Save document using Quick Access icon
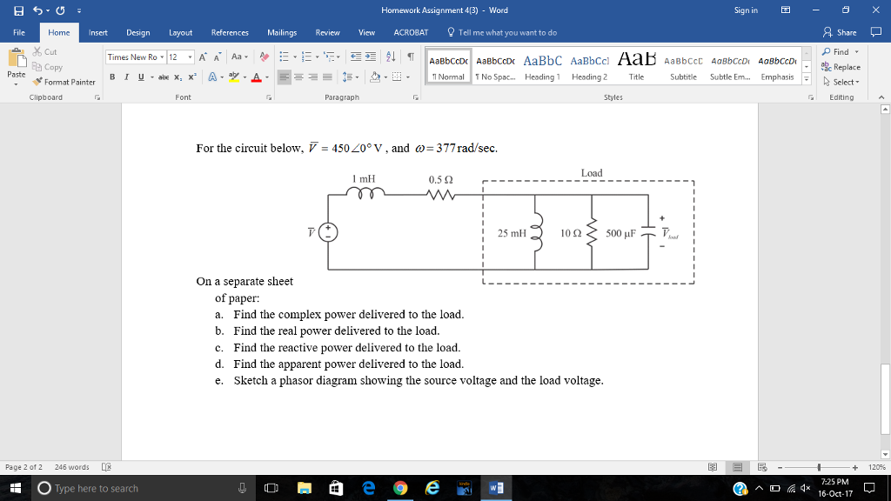Viewport: 891px width, 501px height. 10,10
